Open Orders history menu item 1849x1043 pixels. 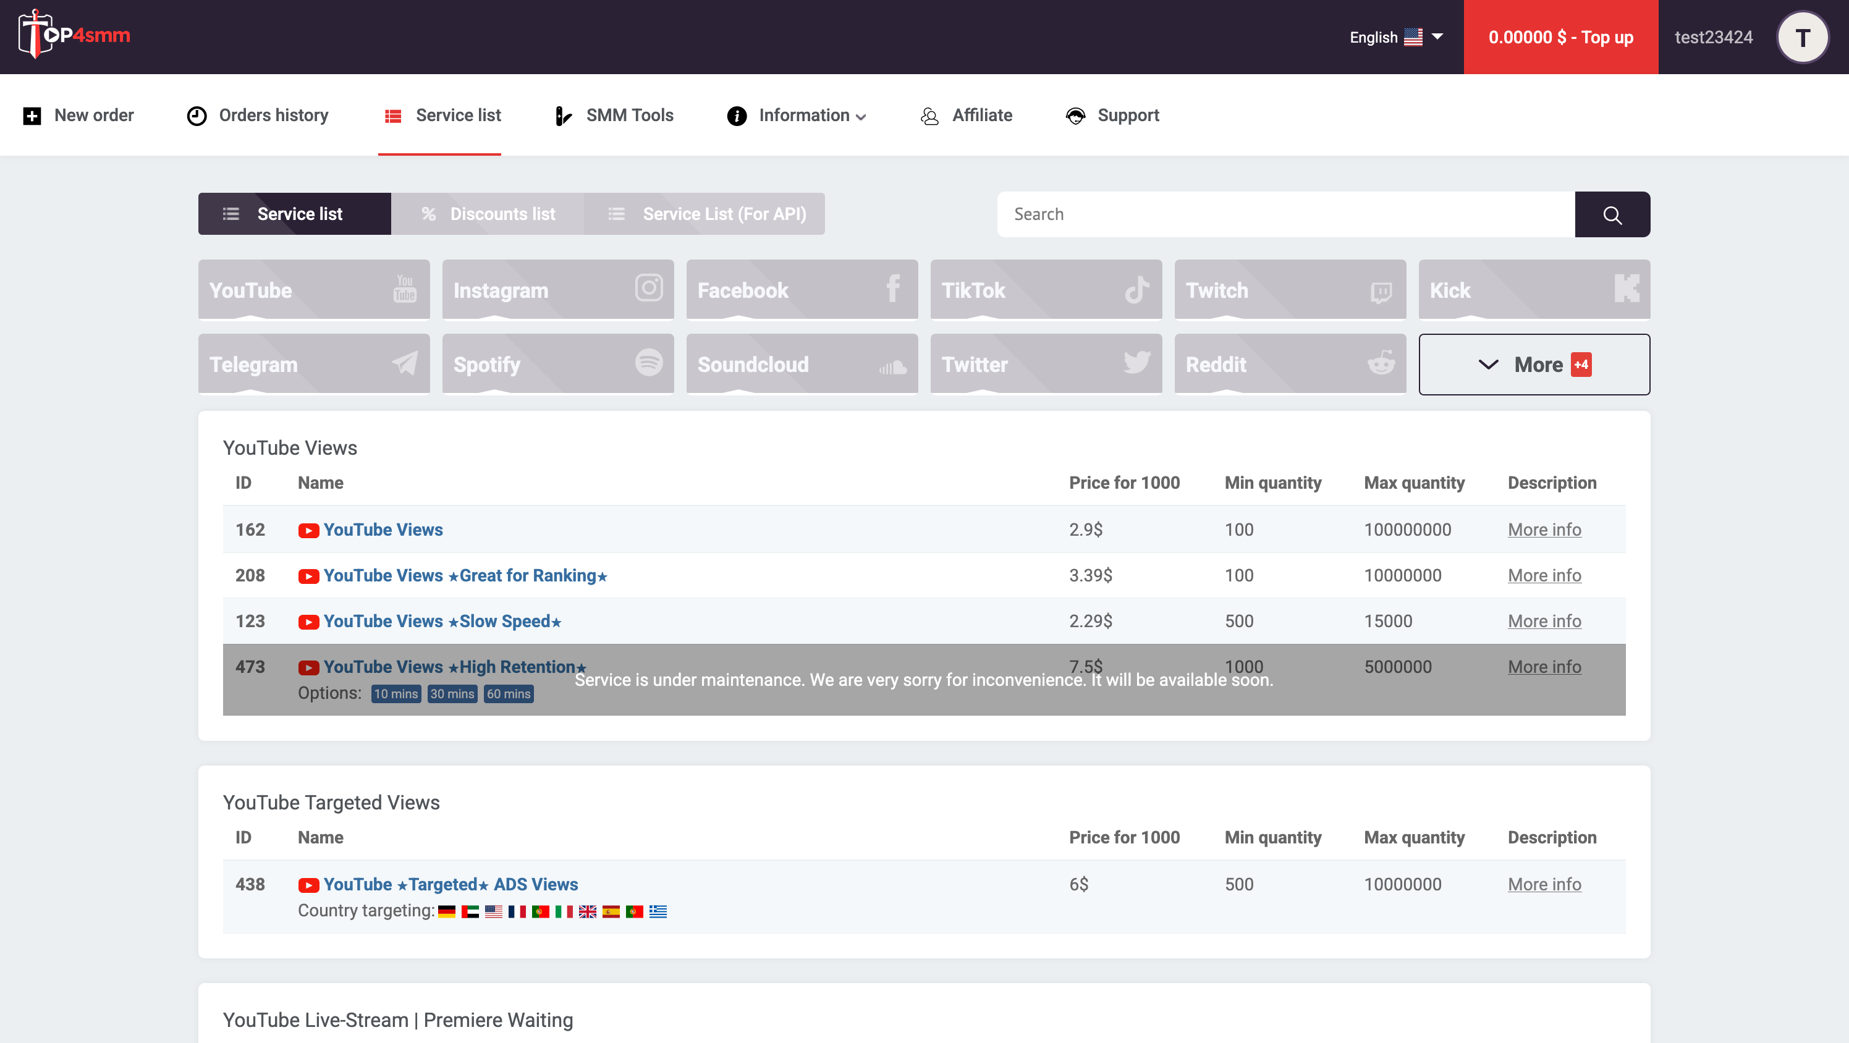[258, 116]
